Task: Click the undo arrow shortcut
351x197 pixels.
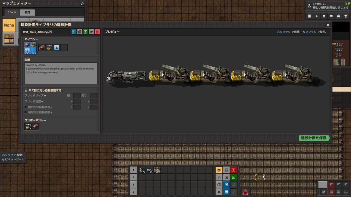Action: click(219, 178)
